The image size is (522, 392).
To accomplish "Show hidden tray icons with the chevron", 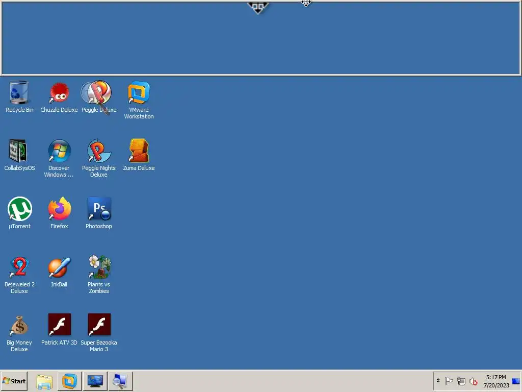I will point(438,381).
